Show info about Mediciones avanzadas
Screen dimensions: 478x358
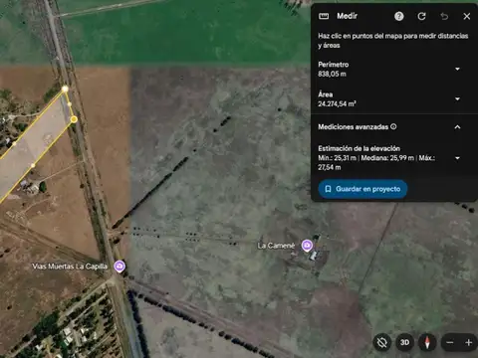(393, 126)
